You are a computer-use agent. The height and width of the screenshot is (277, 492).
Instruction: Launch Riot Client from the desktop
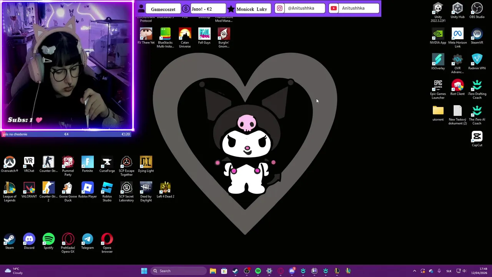(457, 87)
